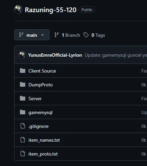The width and height of the screenshot is (147, 166).
Task: Click the .gitignore file icon
Action: pos(23,126)
